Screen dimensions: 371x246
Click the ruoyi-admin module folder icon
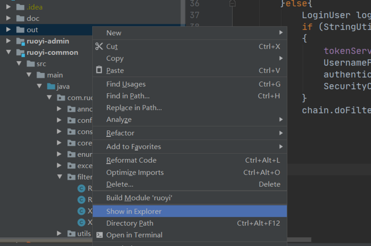20,41
